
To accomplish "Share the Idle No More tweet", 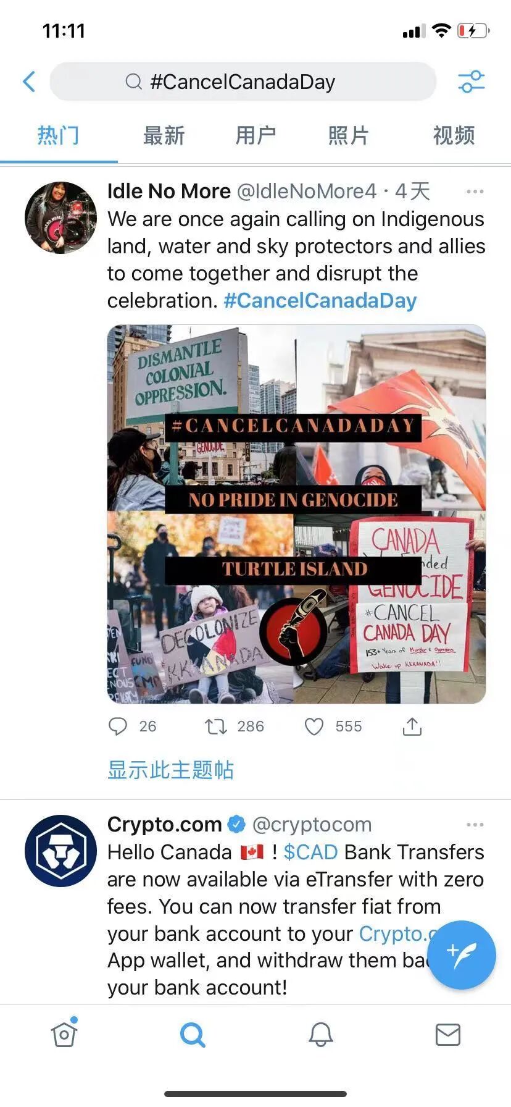I will (x=412, y=726).
